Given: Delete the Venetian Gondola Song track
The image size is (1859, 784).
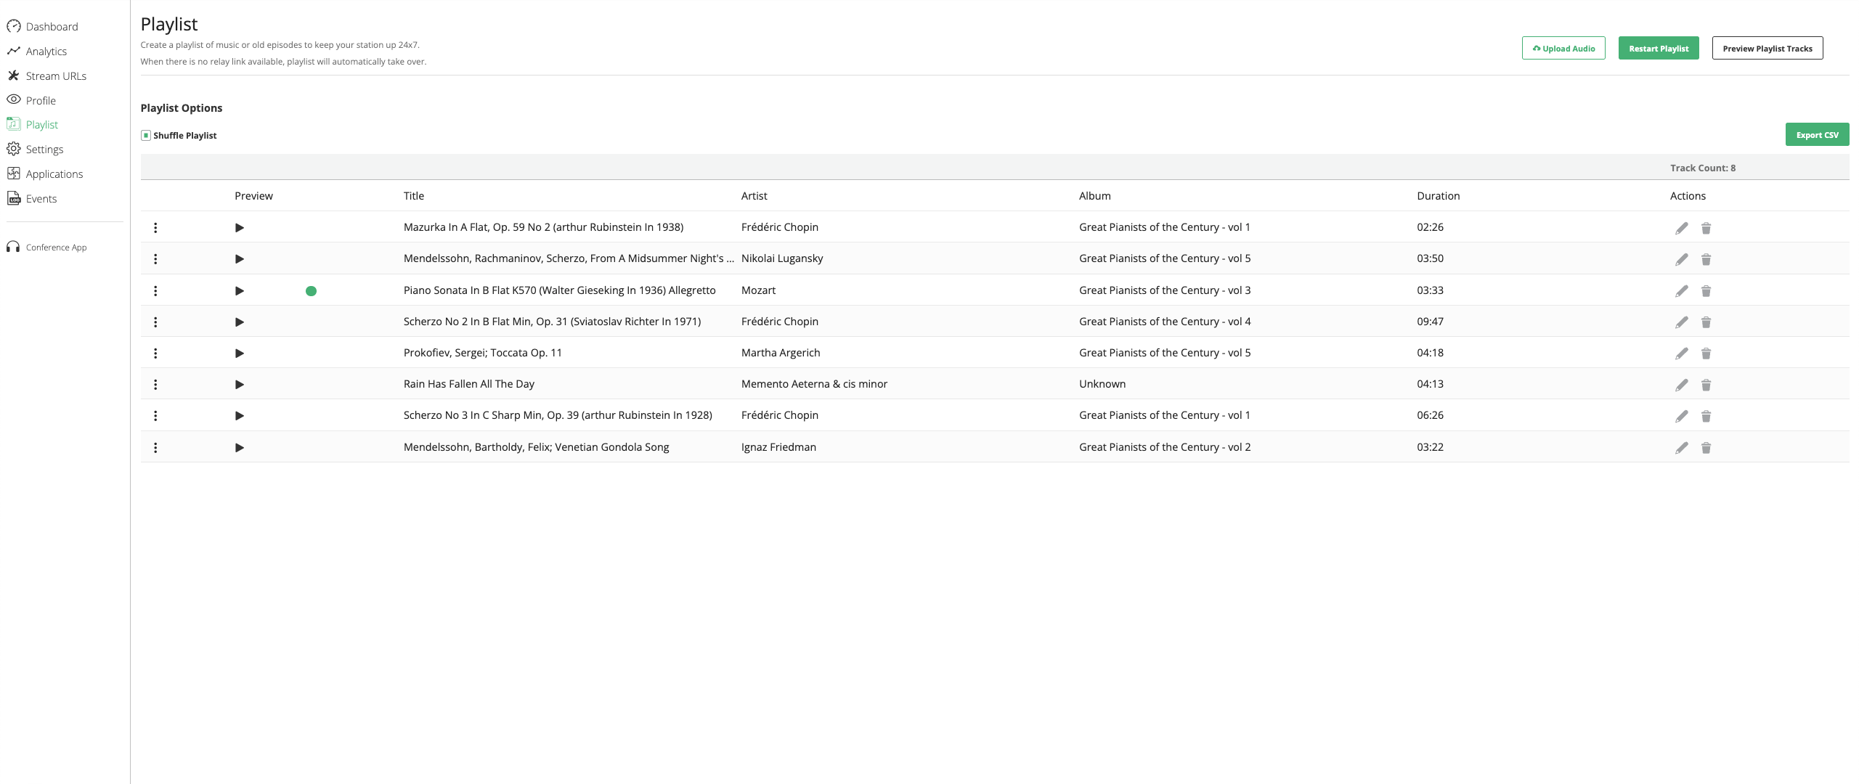Looking at the screenshot, I should (x=1706, y=448).
